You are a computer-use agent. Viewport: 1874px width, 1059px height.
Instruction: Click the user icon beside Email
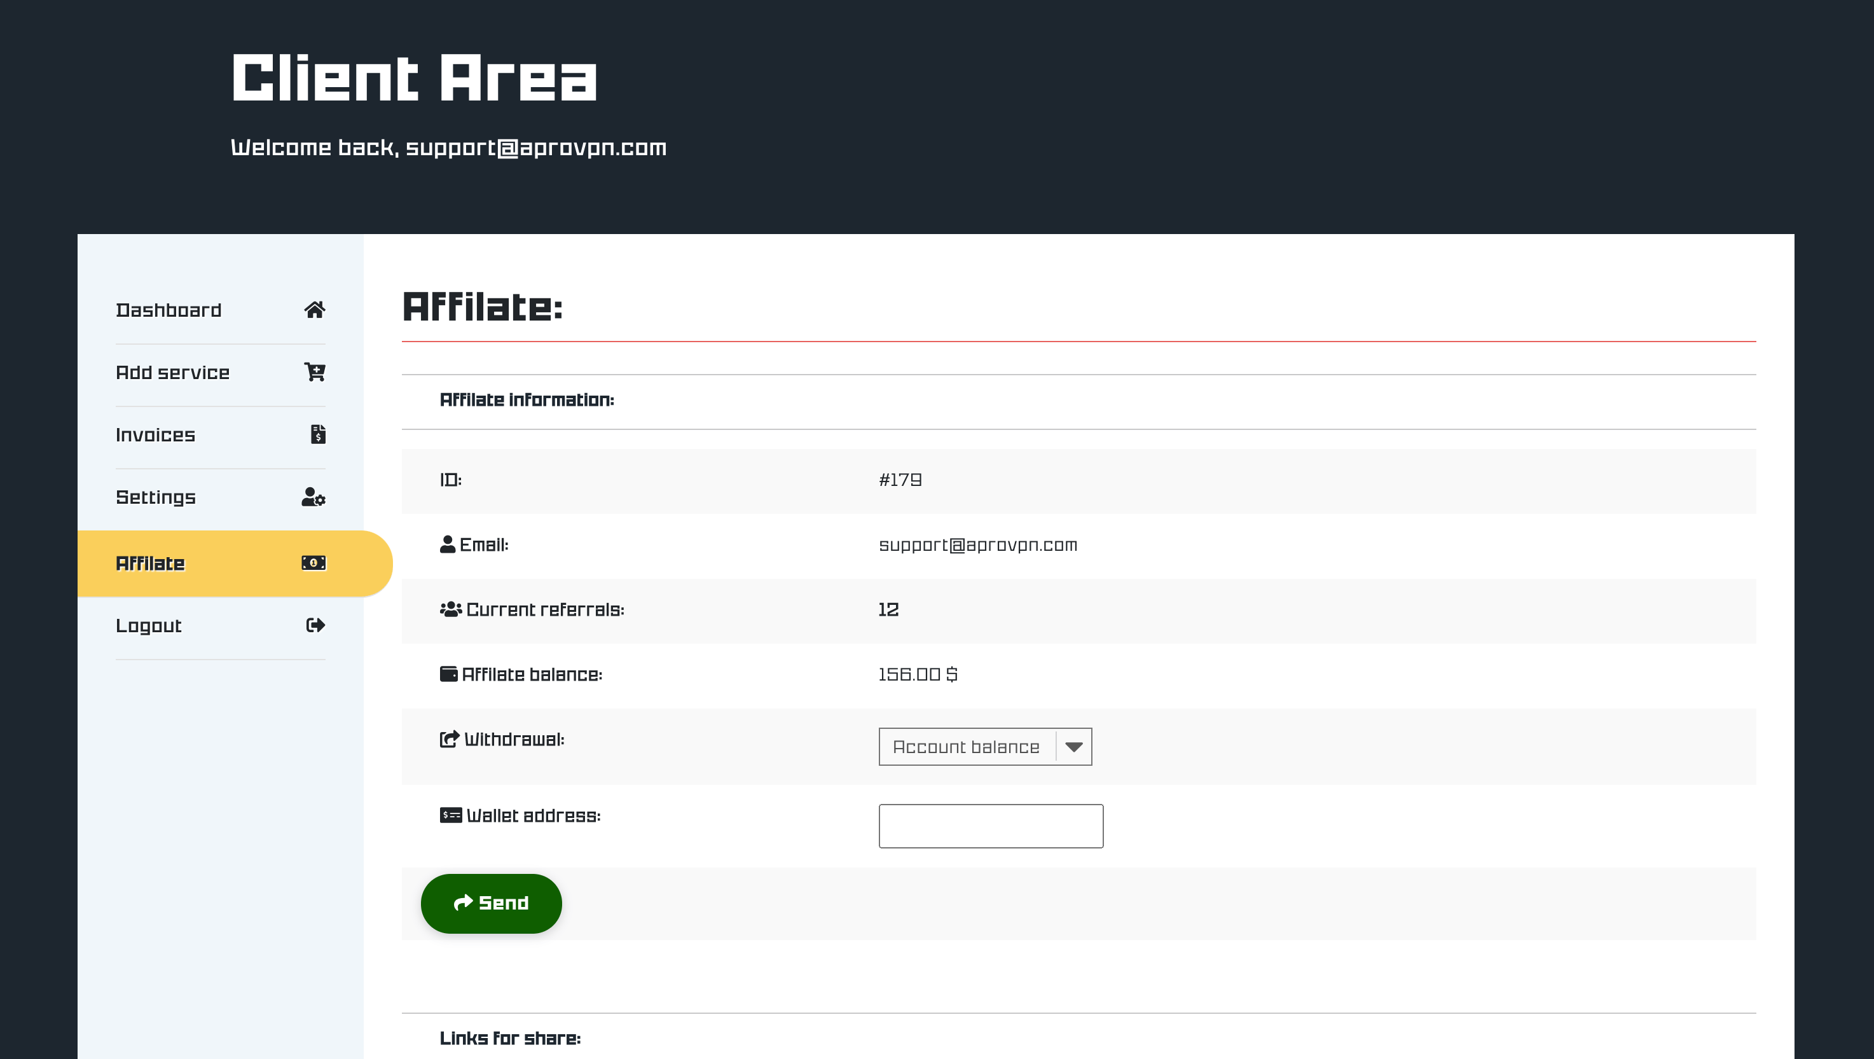(x=448, y=544)
